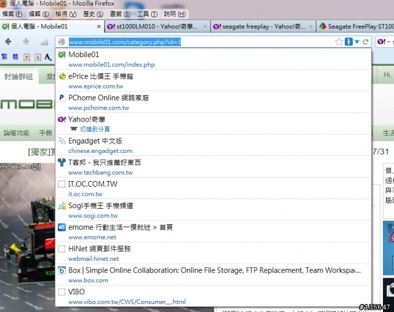Viewport: 394px width, 312px height.
Task: Click 論壇功能 in Mobile01 navigation
Action: pos(17,133)
